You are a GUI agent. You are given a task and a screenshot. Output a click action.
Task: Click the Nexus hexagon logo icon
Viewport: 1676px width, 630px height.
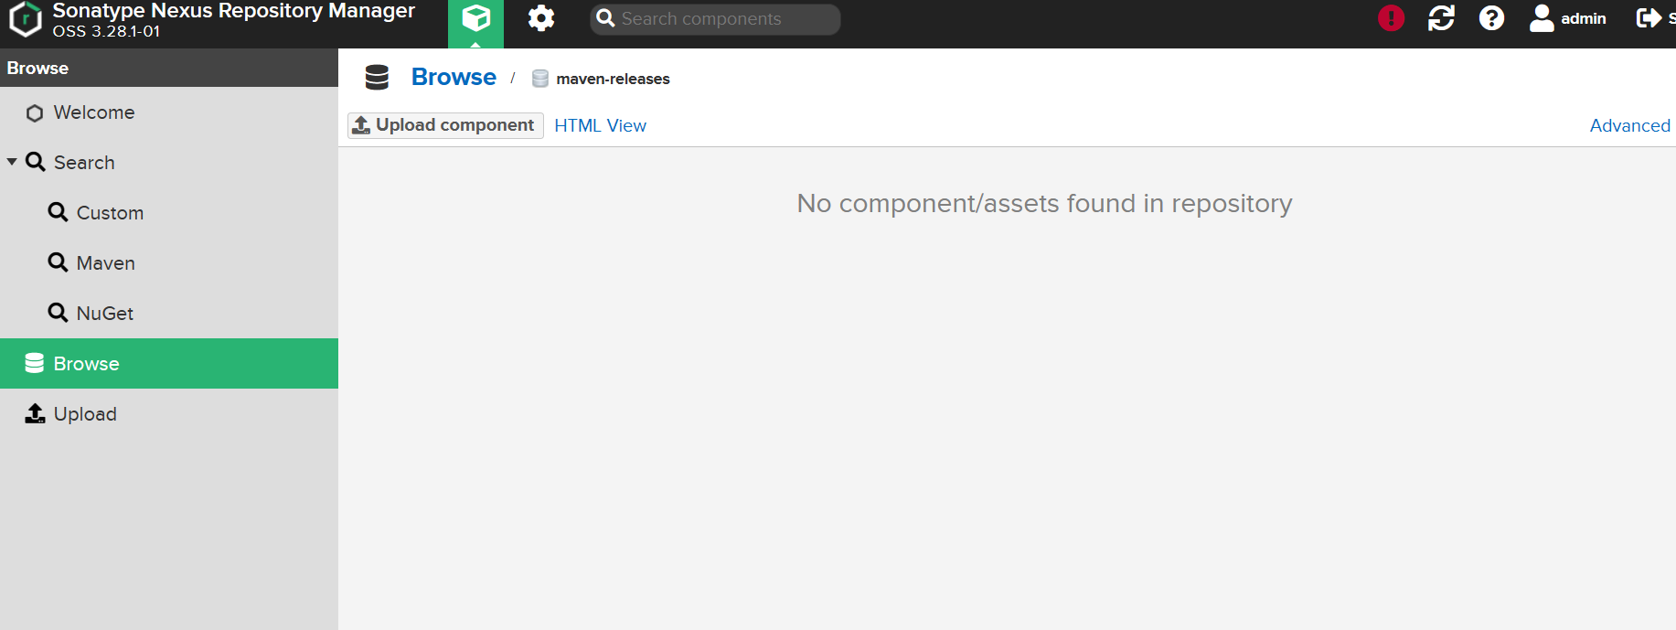[26, 19]
